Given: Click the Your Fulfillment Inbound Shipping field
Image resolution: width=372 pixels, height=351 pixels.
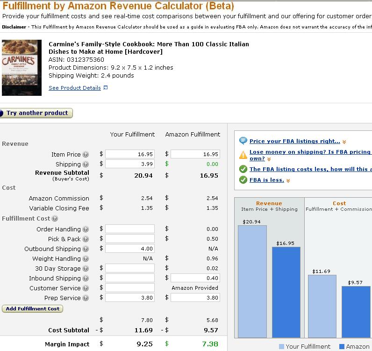Looking at the screenshot, I should click(130, 278).
